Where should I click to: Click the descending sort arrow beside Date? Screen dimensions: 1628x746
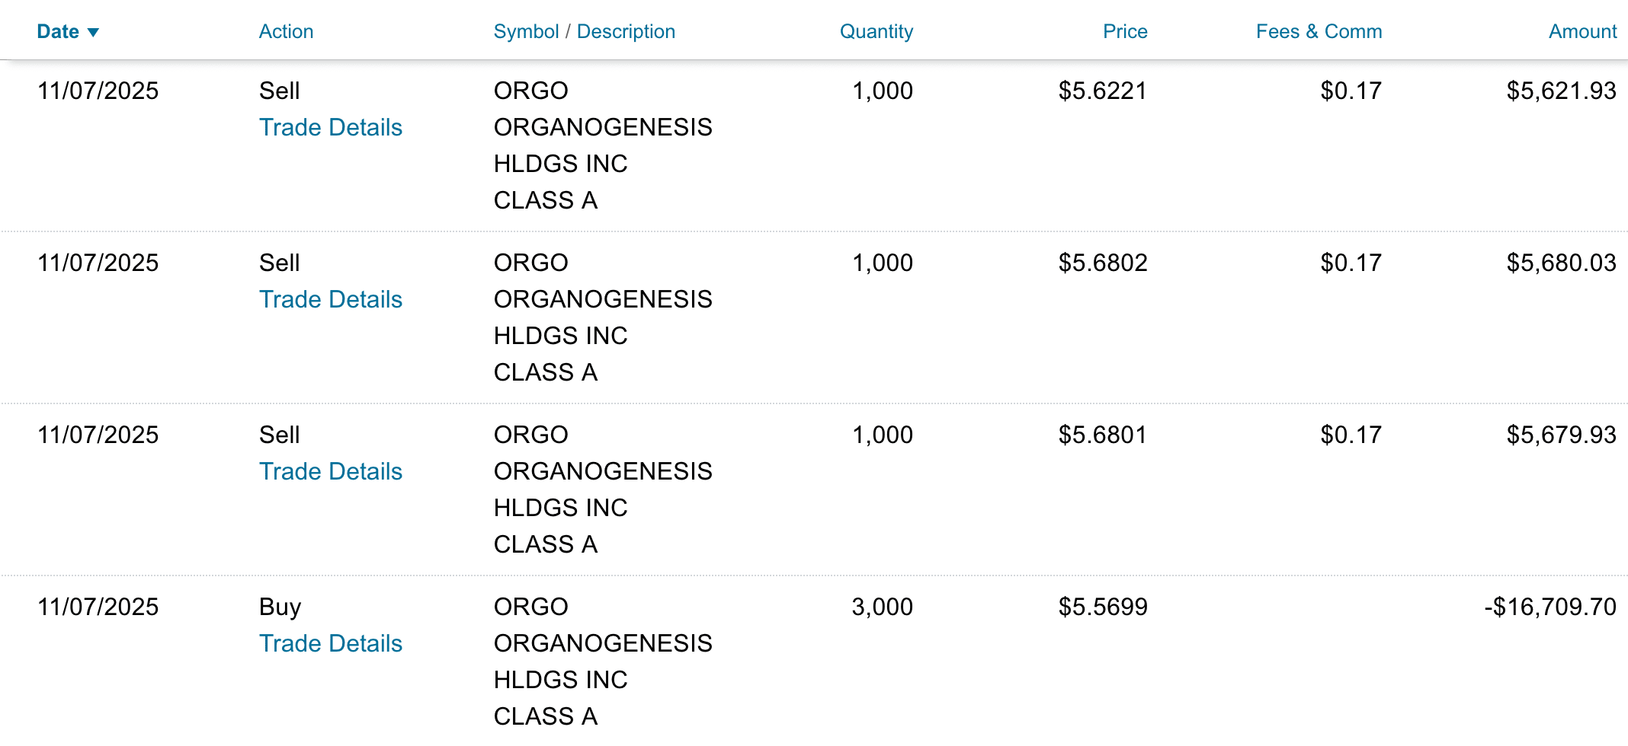tap(93, 32)
